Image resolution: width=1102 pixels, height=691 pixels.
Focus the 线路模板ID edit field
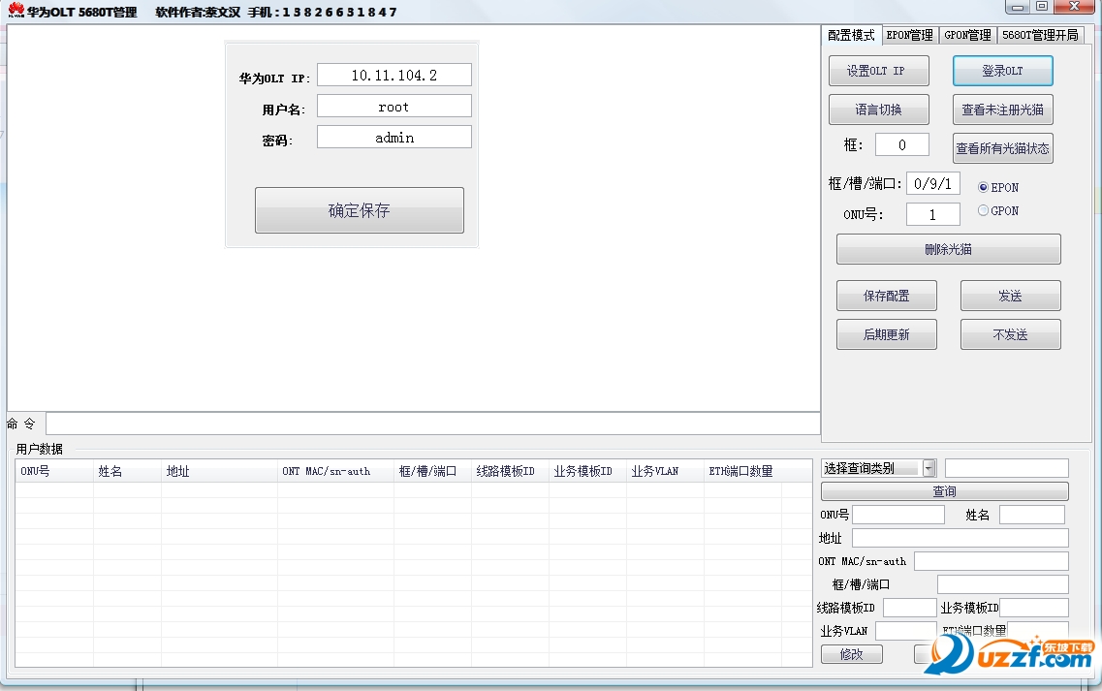point(909,608)
